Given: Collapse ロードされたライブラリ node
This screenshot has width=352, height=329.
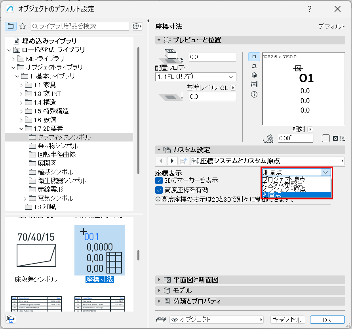Looking at the screenshot, I should pos(9,50).
